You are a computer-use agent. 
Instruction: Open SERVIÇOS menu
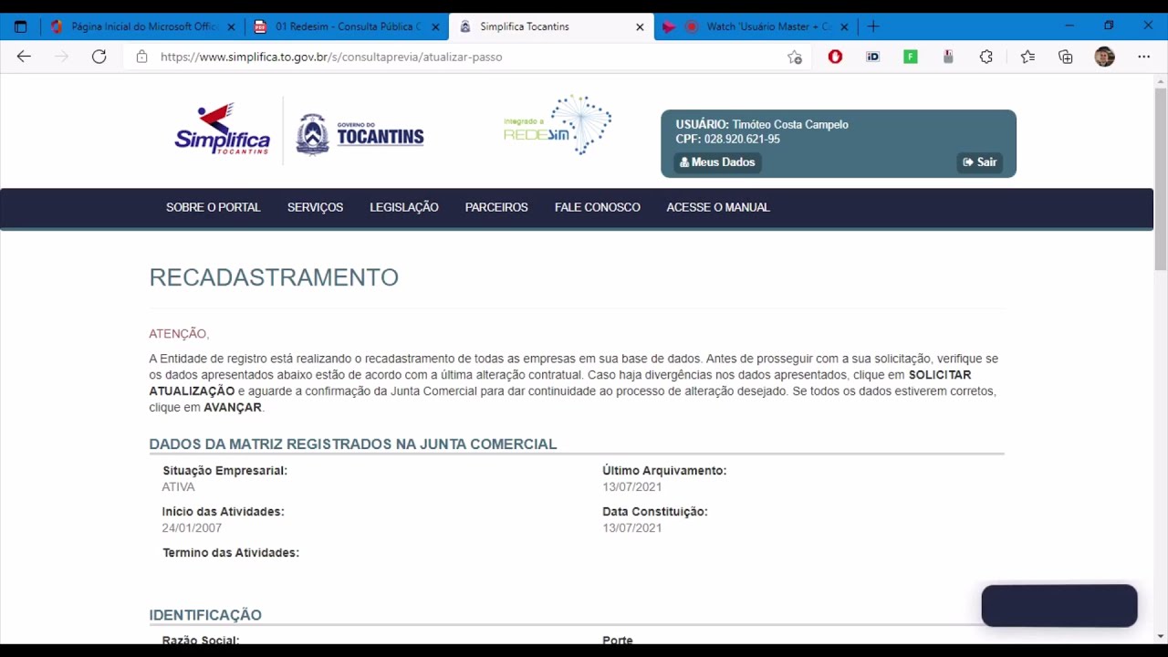click(315, 207)
